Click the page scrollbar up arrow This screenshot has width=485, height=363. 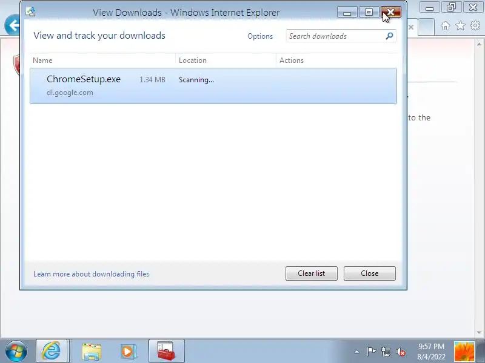tap(479, 44)
